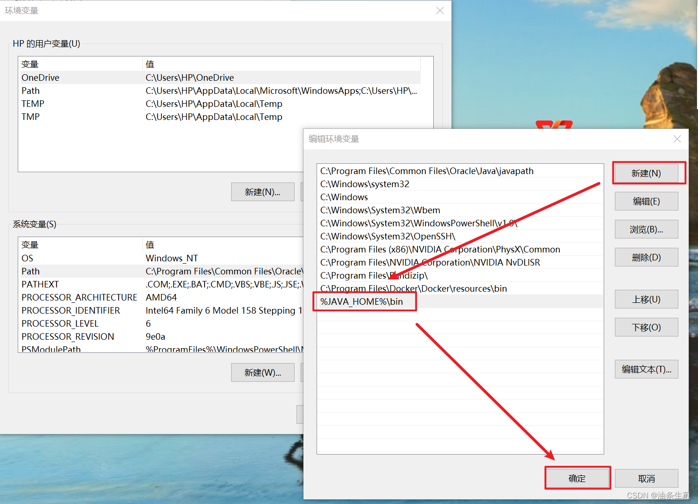Select %JAVA_HOME%\bin path entry
This screenshot has width=698, height=504.
click(460, 301)
